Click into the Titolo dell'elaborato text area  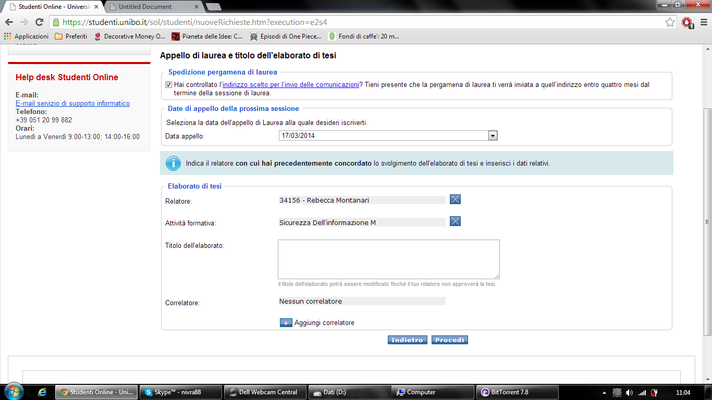pyautogui.click(x=388, y=259)
